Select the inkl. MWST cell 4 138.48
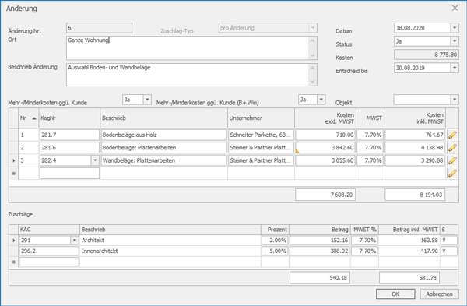467x306 pixels. coord(415,148)
